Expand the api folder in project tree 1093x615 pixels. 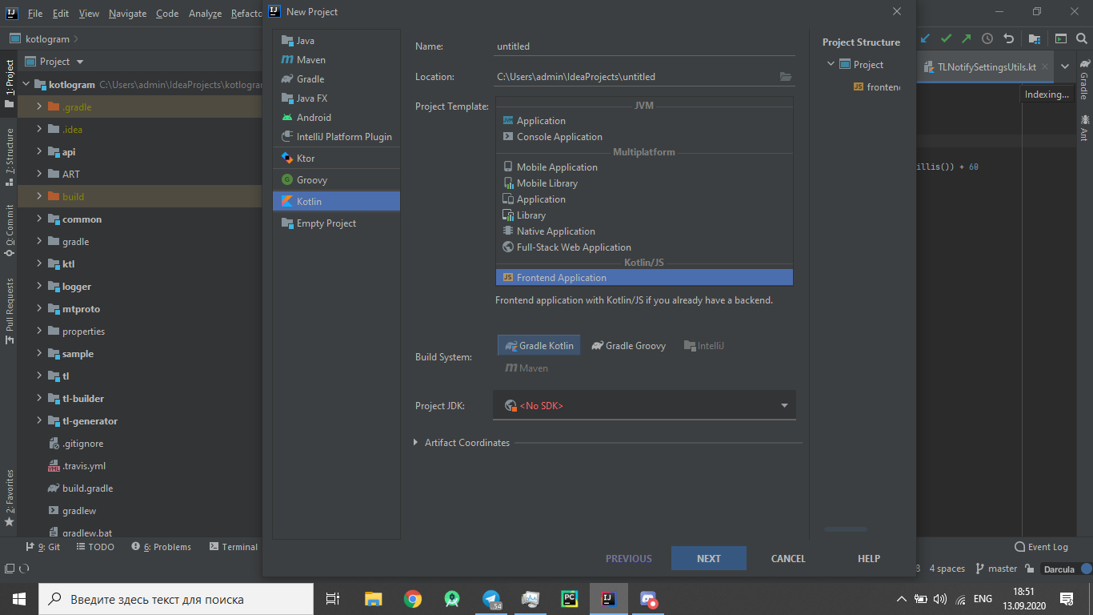[39, 151]
